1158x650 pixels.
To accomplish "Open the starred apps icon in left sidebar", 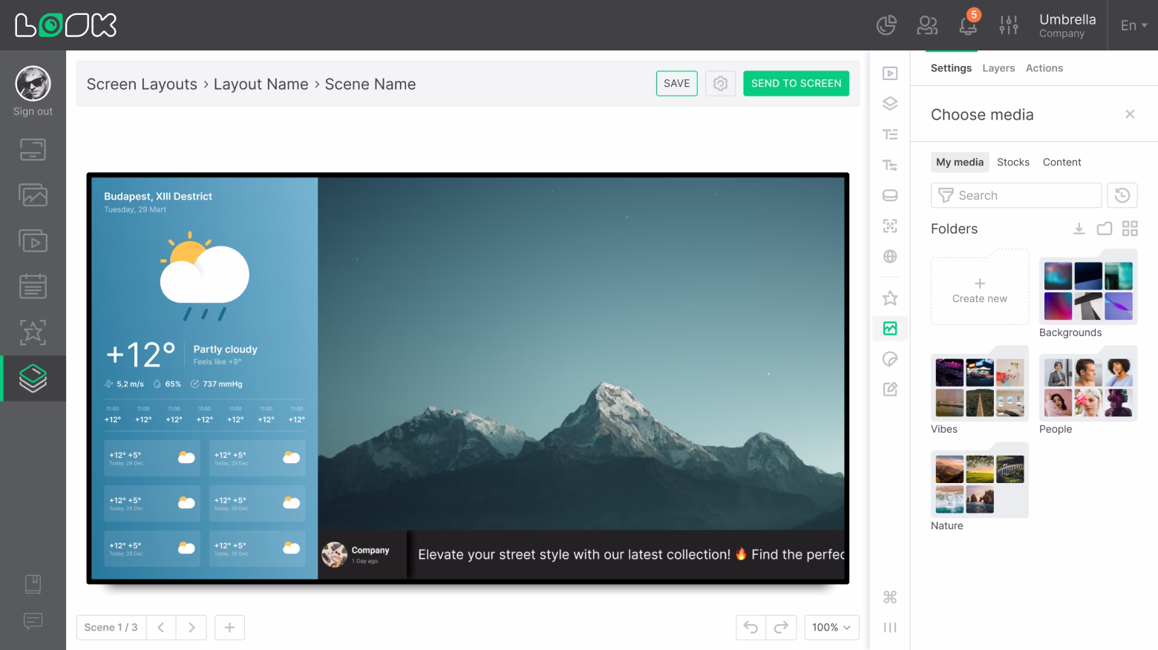I will point(33,332).
